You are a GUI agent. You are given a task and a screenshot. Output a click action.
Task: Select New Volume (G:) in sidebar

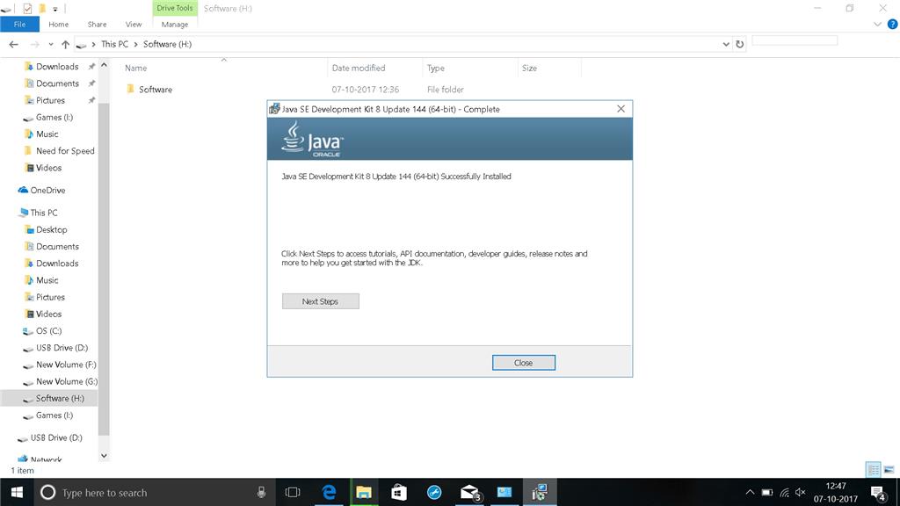[x=67, y=381]
